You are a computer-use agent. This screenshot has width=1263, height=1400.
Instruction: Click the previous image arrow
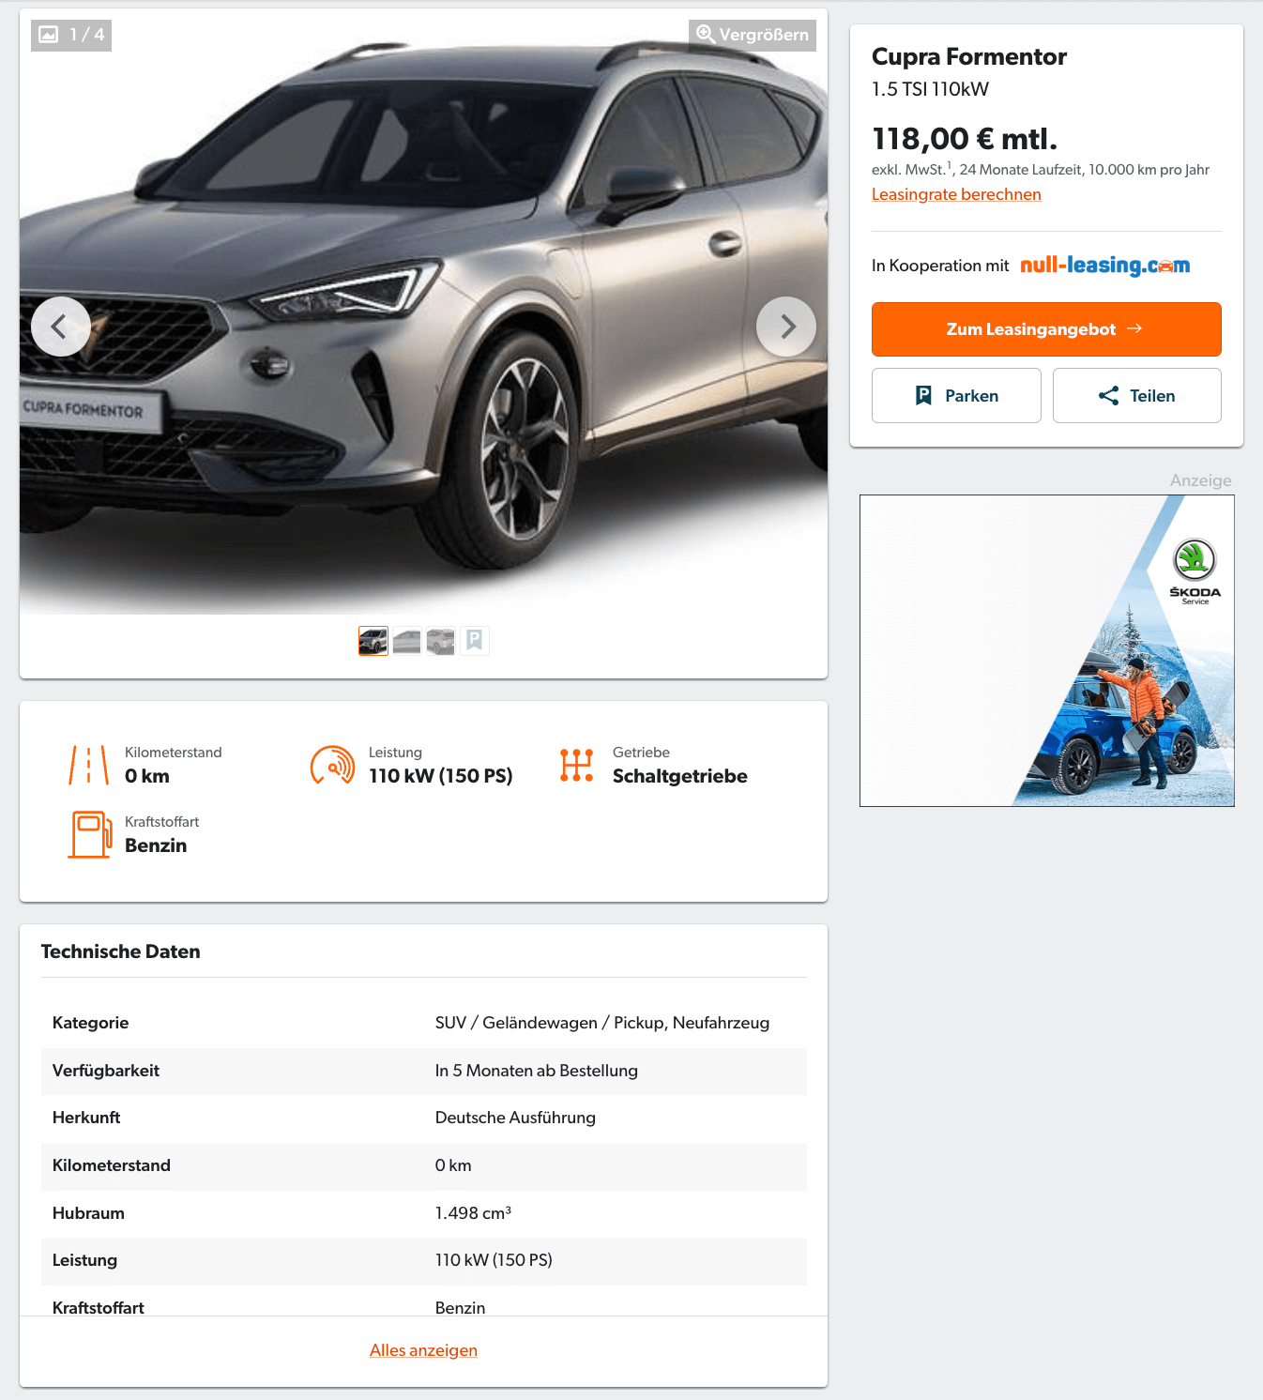[61, 327]
